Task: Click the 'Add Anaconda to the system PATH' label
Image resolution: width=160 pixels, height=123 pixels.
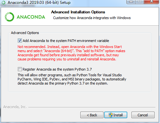Action: tap(66, 41)
